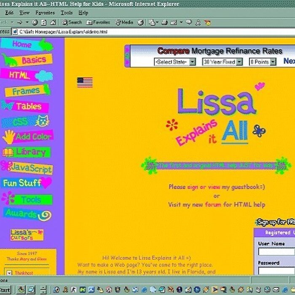295x295 pixels.
Task: Go to the browser Home page icon
Action: point(53,23)
